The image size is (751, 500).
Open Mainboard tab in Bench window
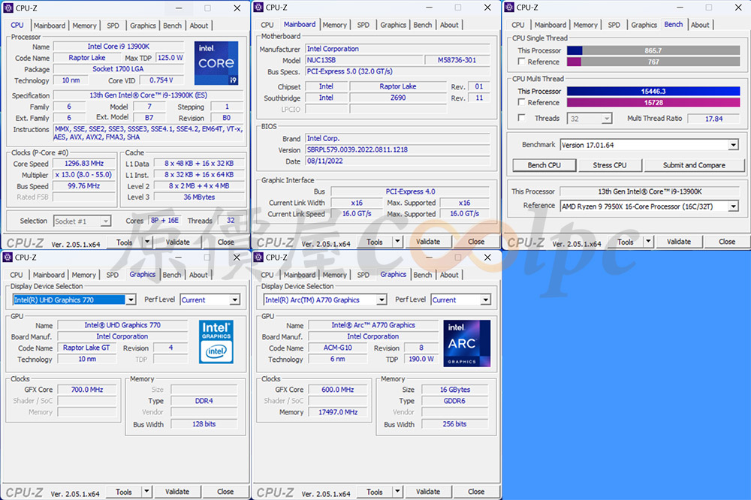550,25
